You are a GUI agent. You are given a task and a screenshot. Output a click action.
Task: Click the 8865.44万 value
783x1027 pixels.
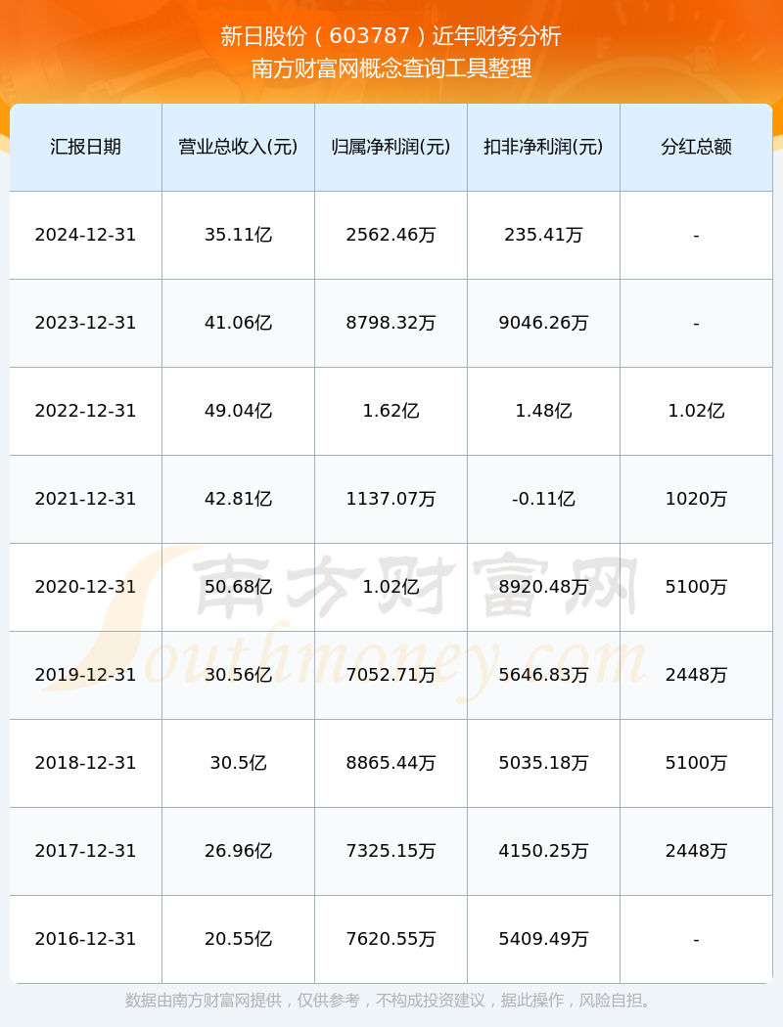[391, 763]
